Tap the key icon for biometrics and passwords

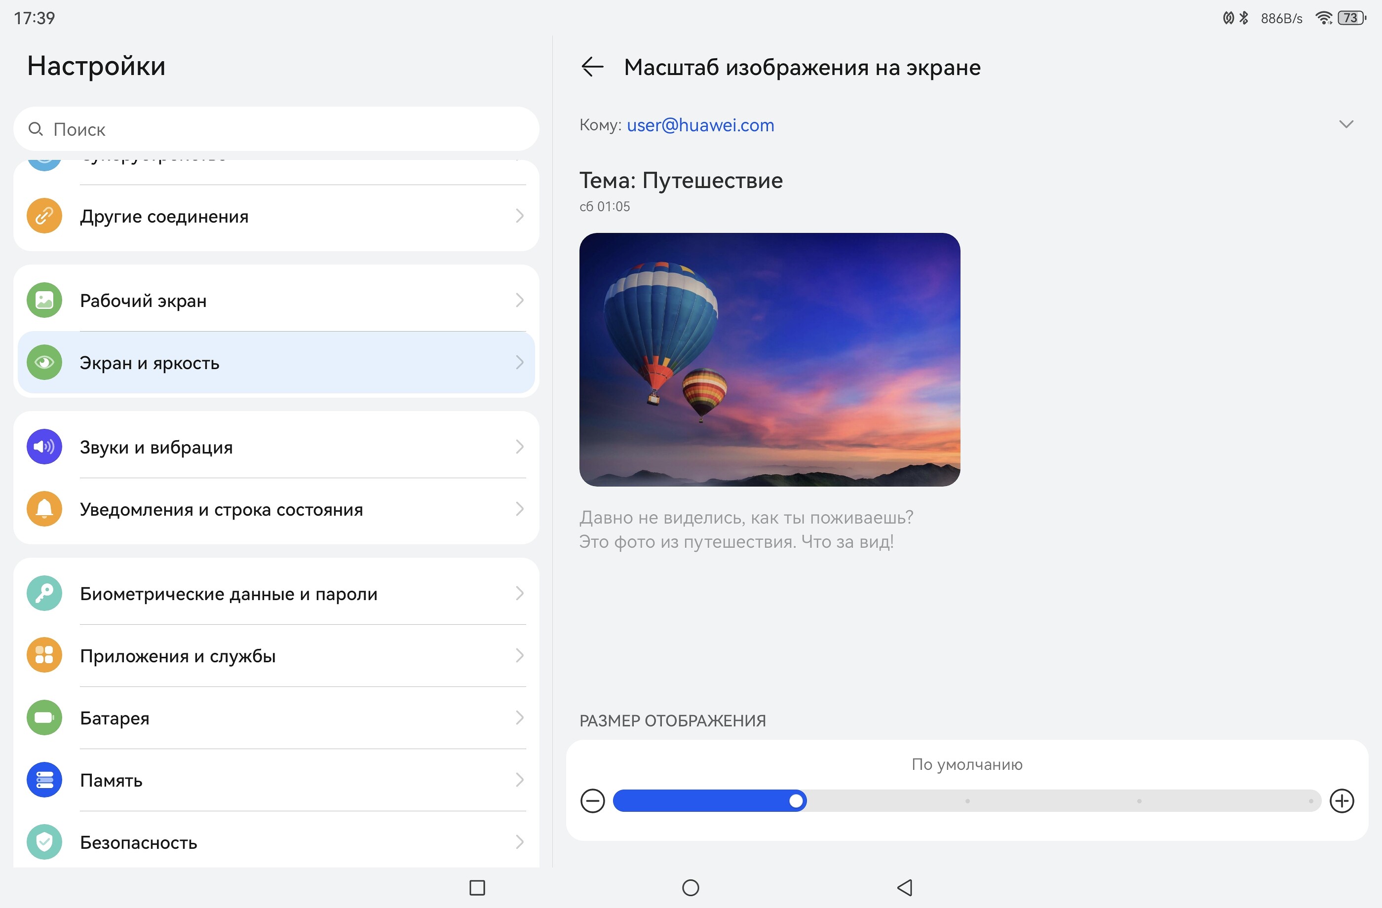pyautogui.click(x=44, y=593)
